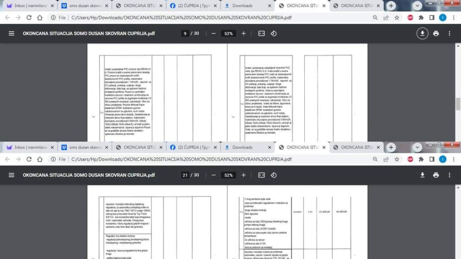The image size is (461, 259).
Task: Reload the page in the upper browser window
Action: [x=29, y=18]
